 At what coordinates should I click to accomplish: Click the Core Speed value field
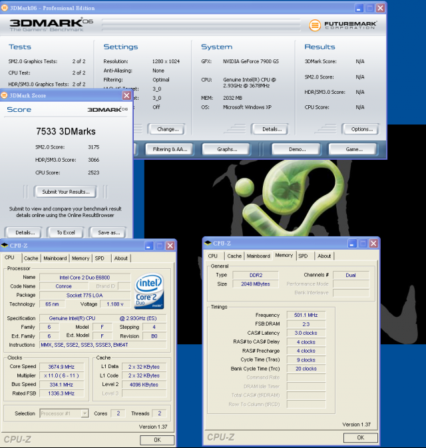61,367
